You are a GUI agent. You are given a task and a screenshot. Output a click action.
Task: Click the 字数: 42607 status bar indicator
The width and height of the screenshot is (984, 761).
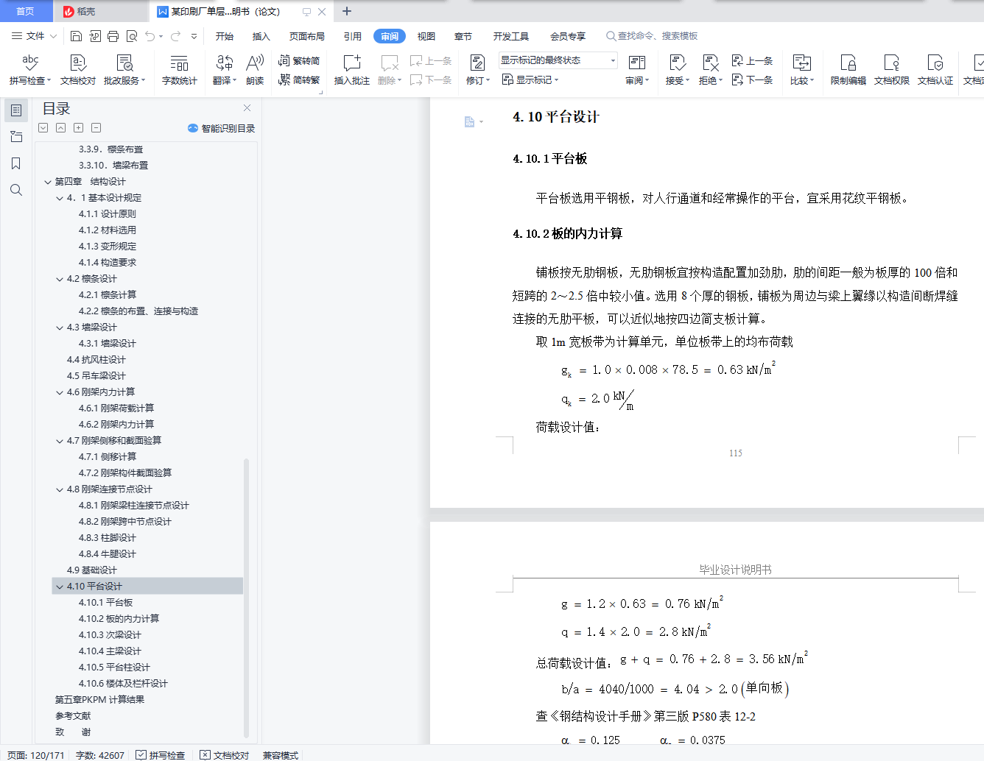100,755
